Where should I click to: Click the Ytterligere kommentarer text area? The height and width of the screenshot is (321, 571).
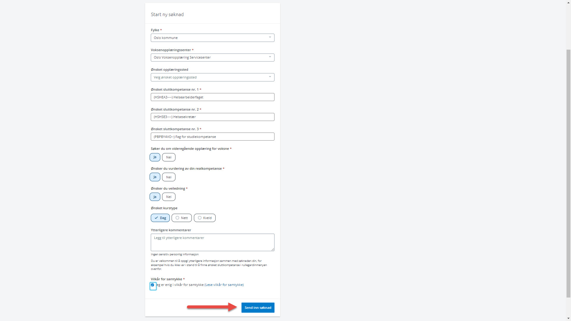pos(212,242)
